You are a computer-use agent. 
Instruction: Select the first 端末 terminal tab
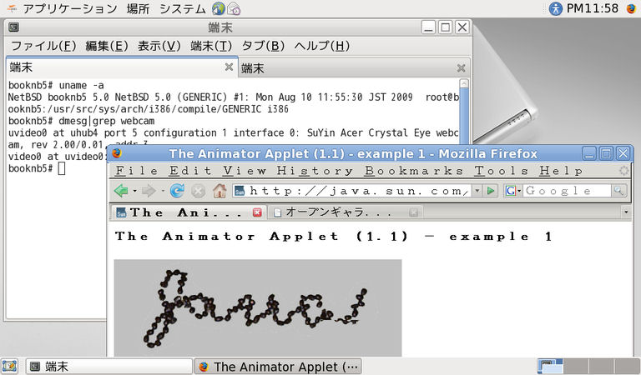click(122, 67)
